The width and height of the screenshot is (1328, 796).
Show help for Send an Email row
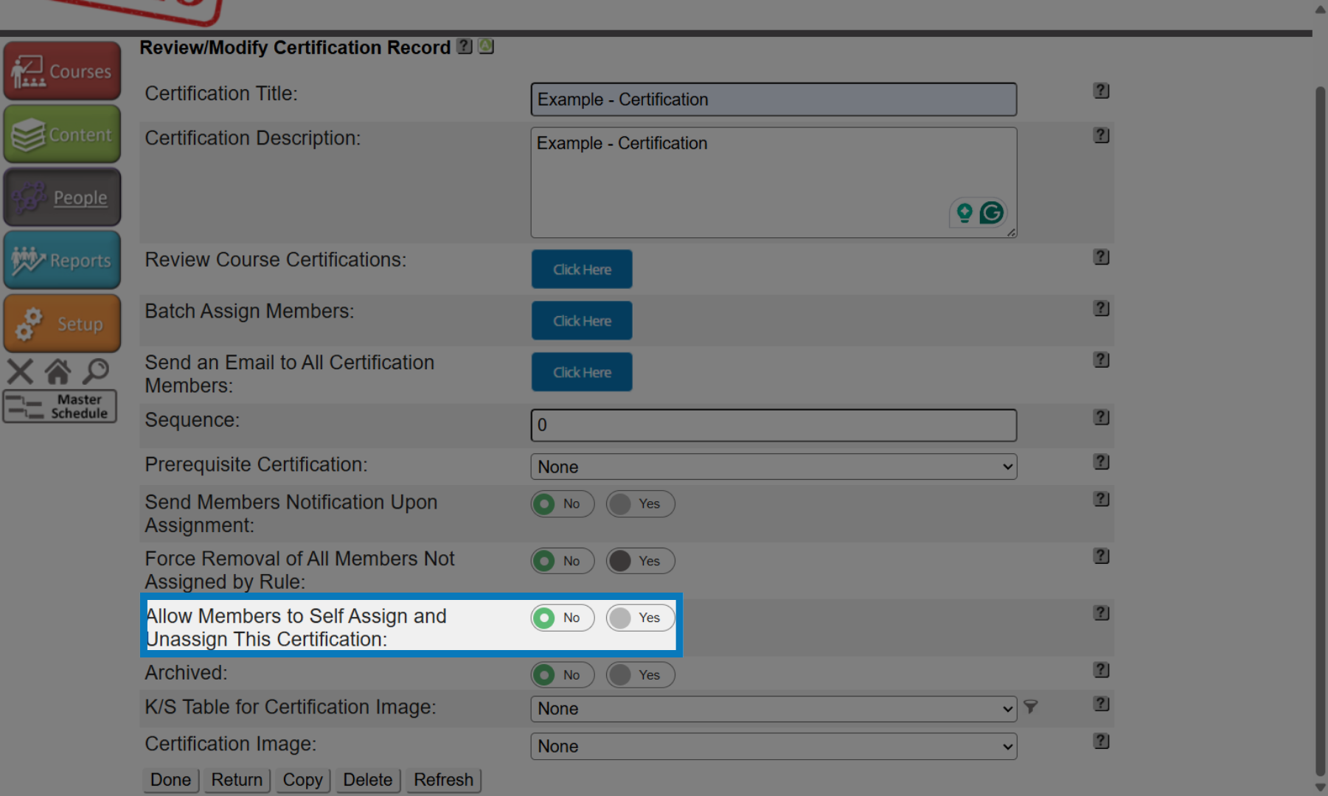1101,360
